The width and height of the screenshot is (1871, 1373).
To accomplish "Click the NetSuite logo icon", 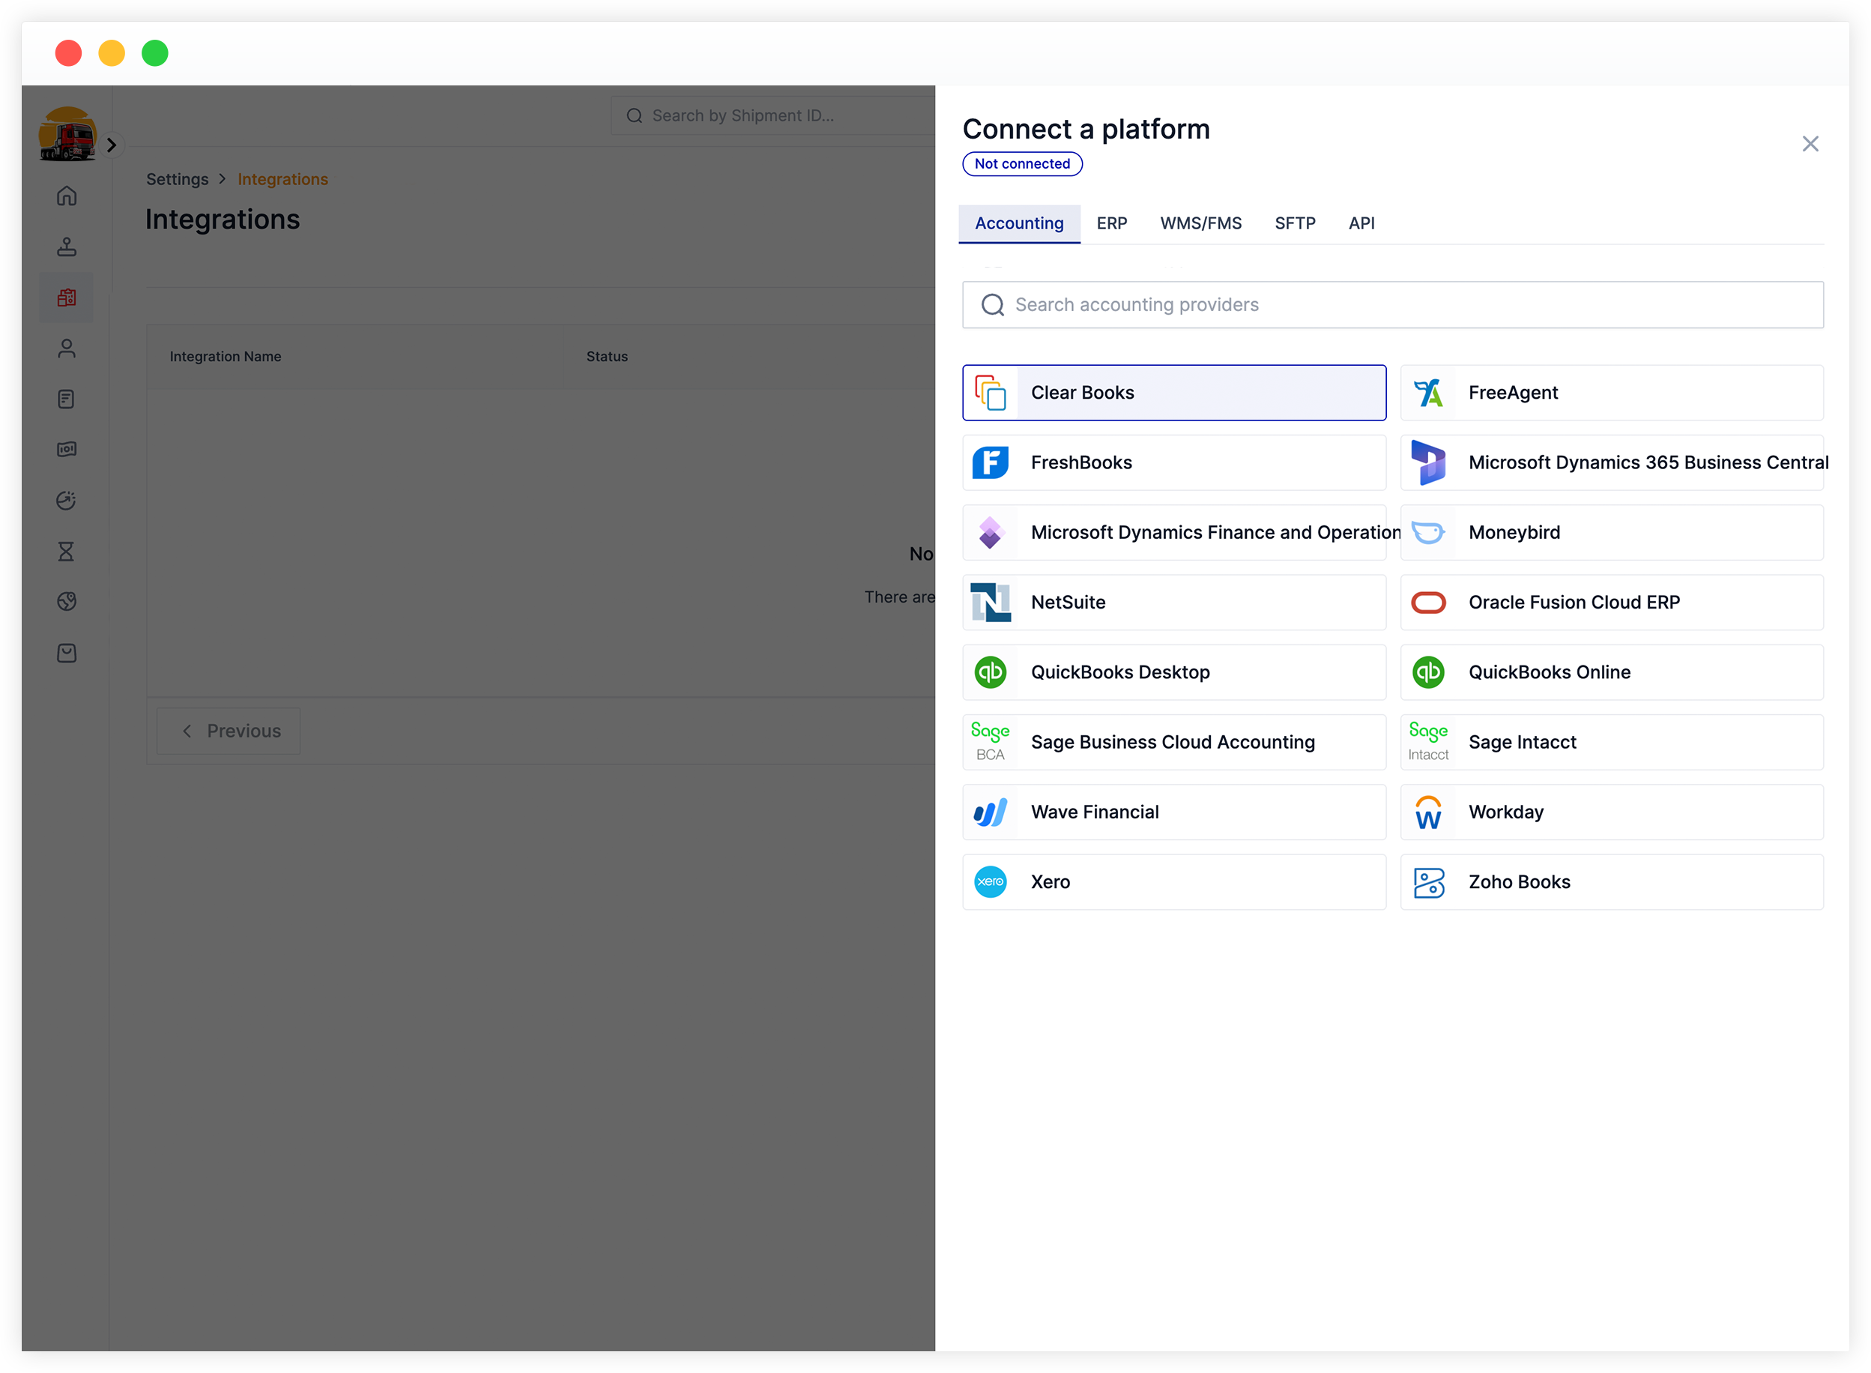I will coord(991,603).
